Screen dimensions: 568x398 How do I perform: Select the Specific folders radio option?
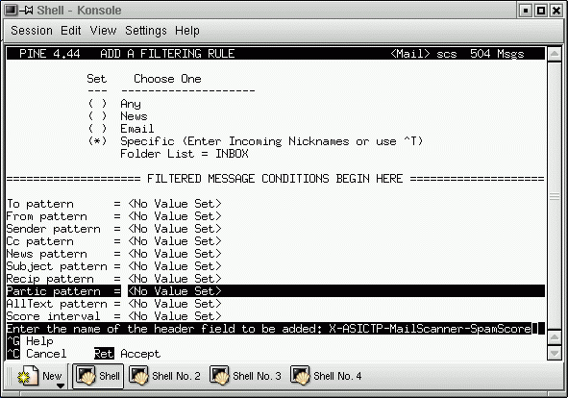pos(97,141)
